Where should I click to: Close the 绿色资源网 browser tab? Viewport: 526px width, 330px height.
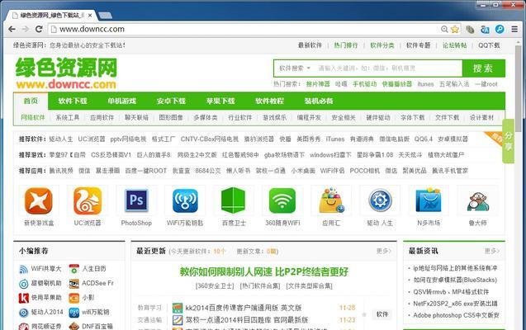90,16
